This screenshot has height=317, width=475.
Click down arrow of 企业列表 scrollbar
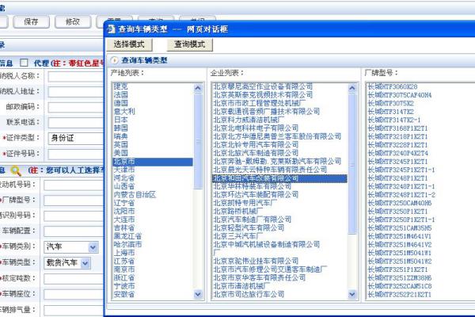[352, 294]
